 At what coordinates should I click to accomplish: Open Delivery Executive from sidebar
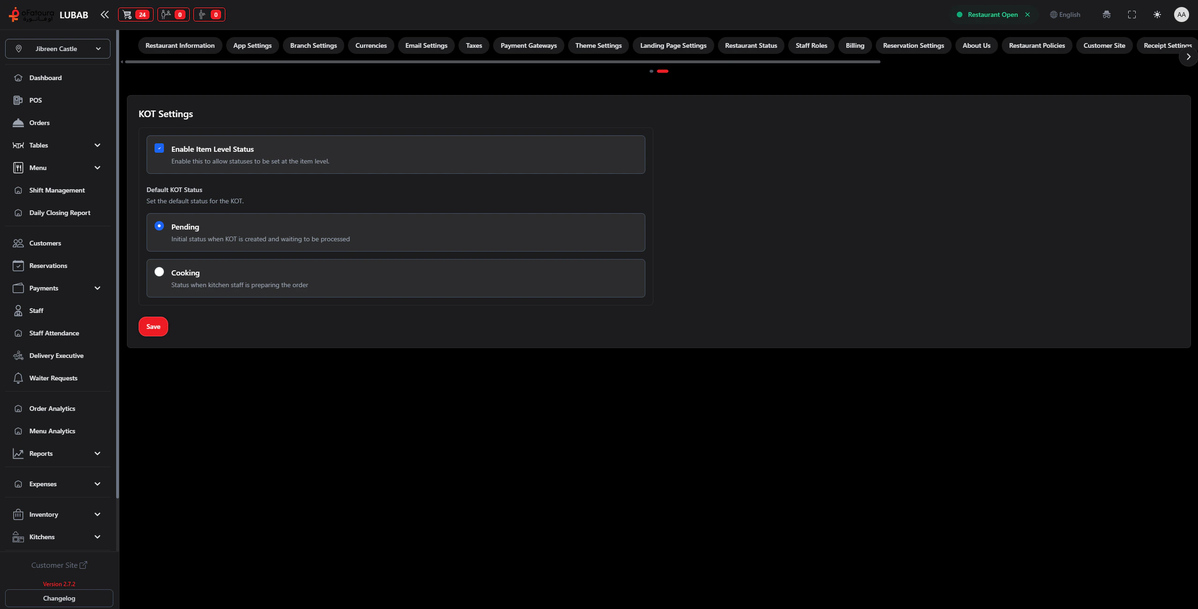(x=56, y=356)
